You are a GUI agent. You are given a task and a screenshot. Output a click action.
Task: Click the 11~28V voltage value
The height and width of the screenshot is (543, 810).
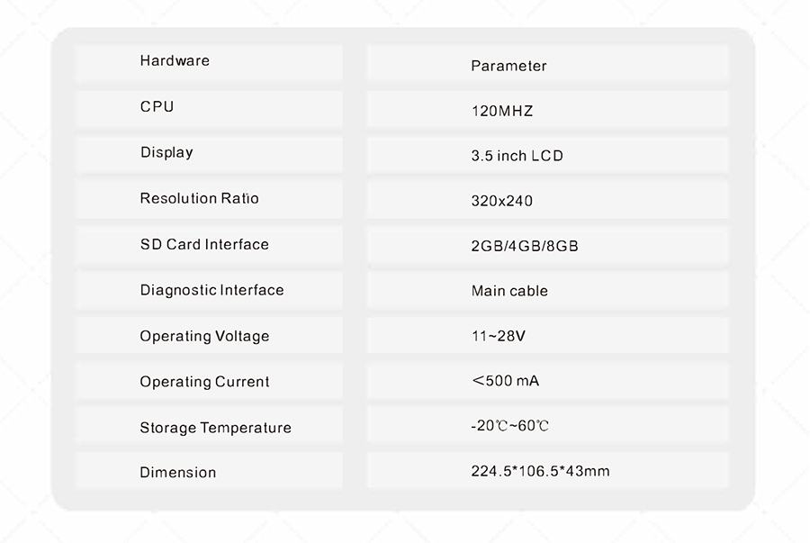tap(498, 336)
